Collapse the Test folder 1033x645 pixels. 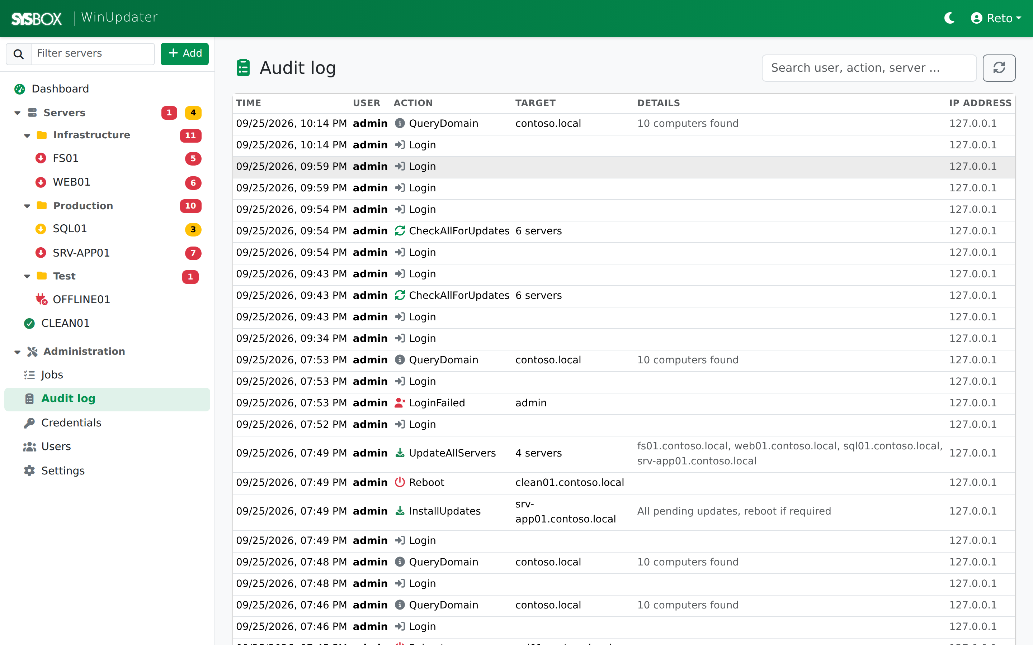(x=27, y=276)
